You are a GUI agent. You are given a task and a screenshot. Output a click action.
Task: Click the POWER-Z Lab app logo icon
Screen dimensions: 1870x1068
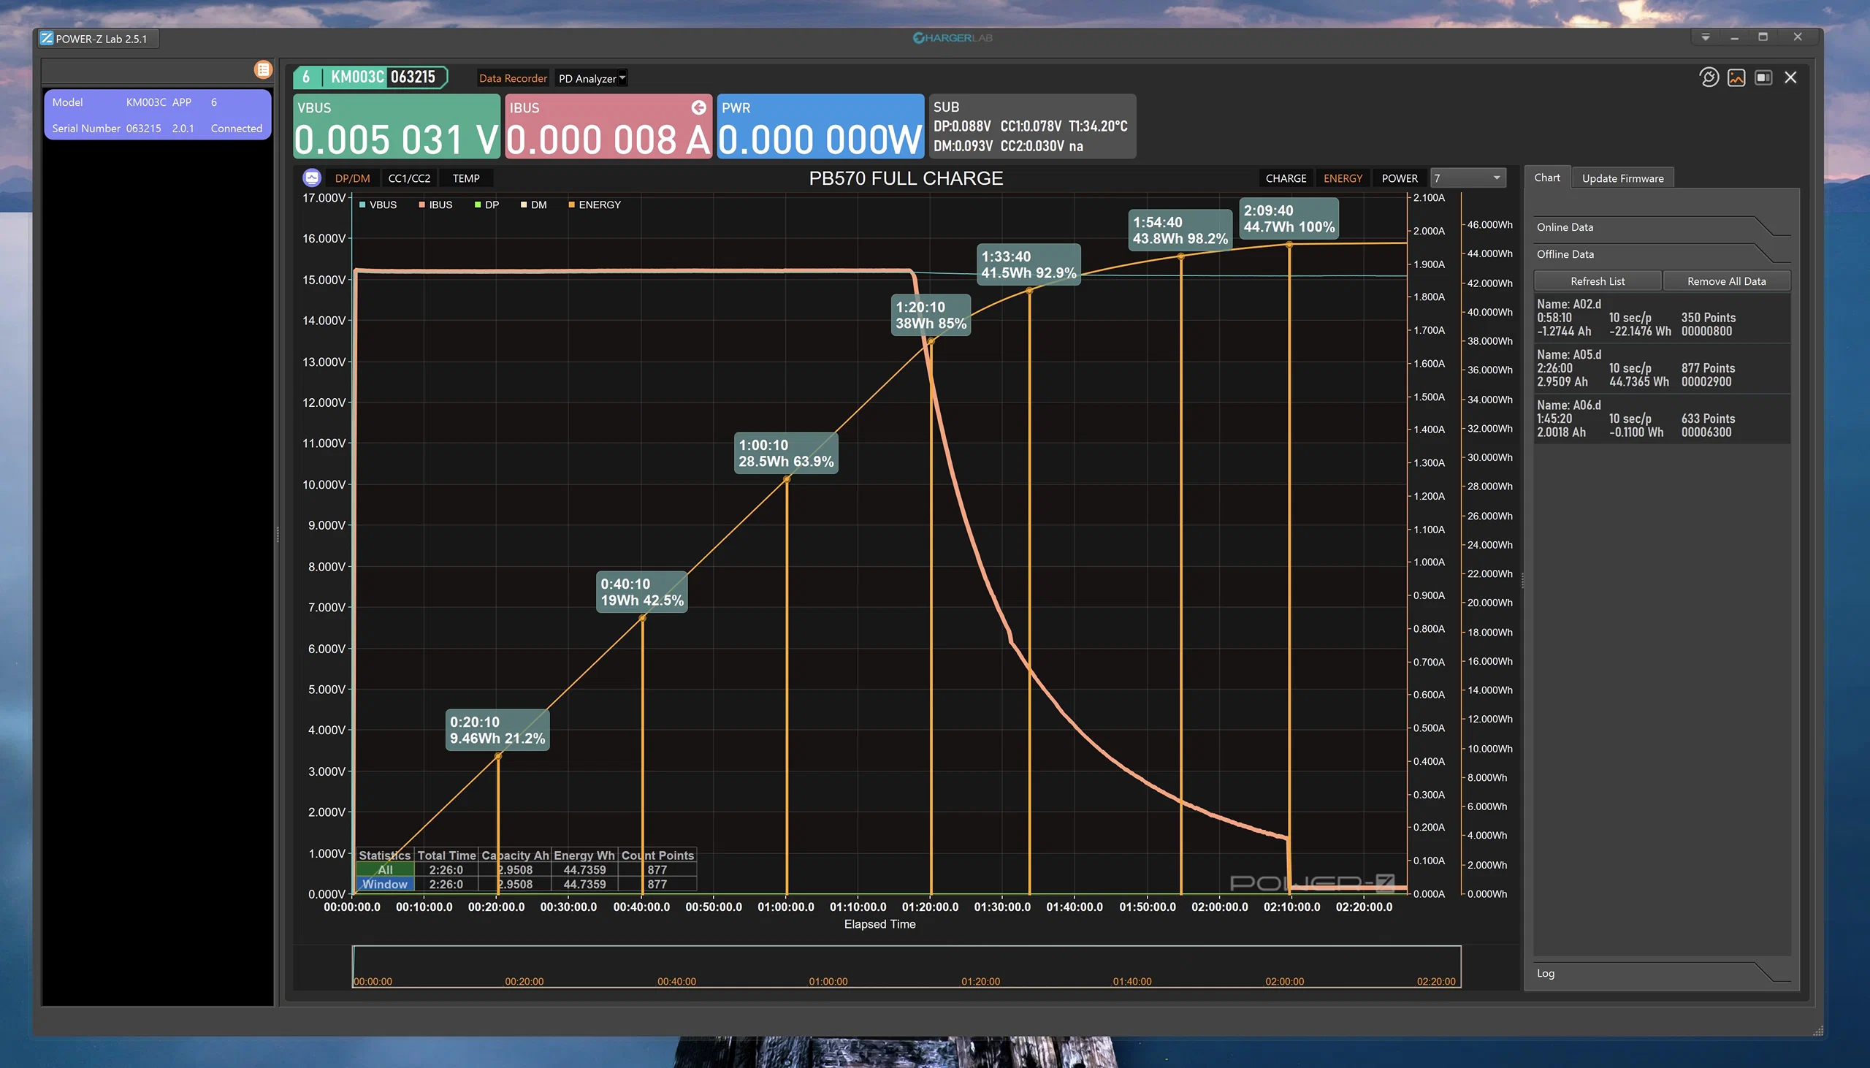(46, 38)
